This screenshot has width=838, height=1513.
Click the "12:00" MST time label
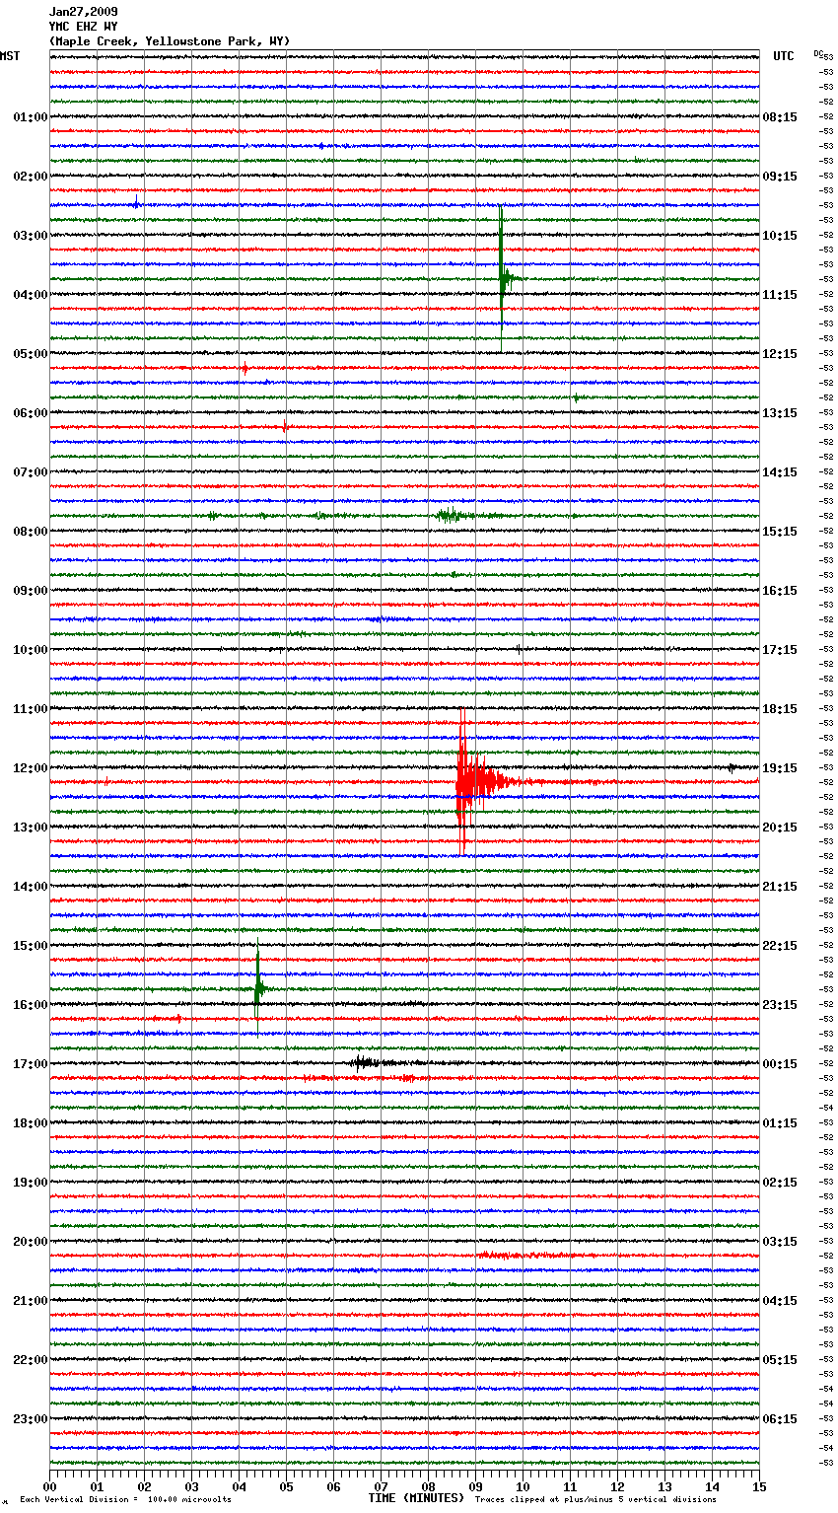pyautogui.click(x=31, y=768)
